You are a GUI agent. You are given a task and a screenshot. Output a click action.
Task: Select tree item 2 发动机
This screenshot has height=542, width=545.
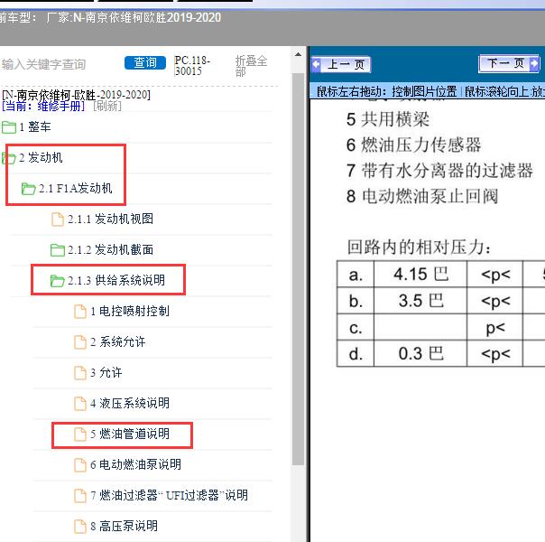[x=41, y=157]
